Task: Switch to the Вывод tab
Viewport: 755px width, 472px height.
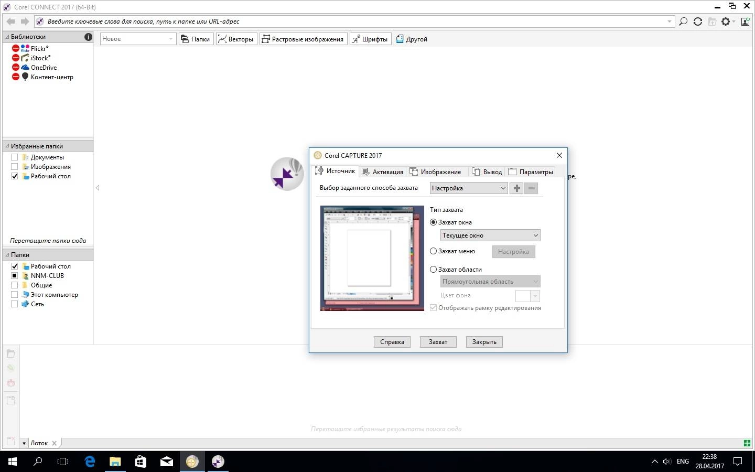Action: (x=487, y=171)
